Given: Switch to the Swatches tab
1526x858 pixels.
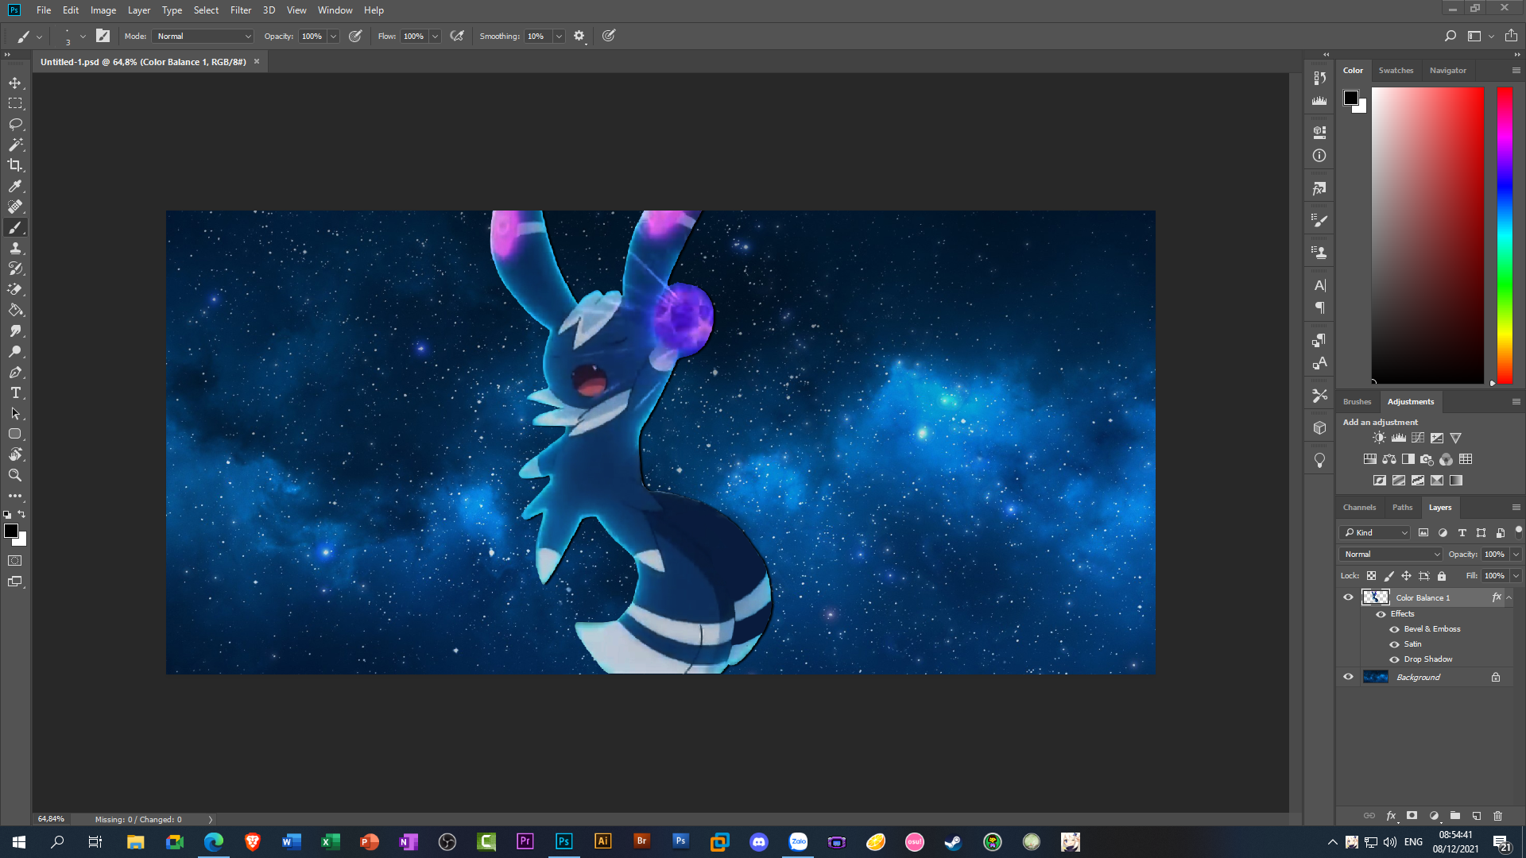Looking at the screenshot, I should (x=1396, y=71).
